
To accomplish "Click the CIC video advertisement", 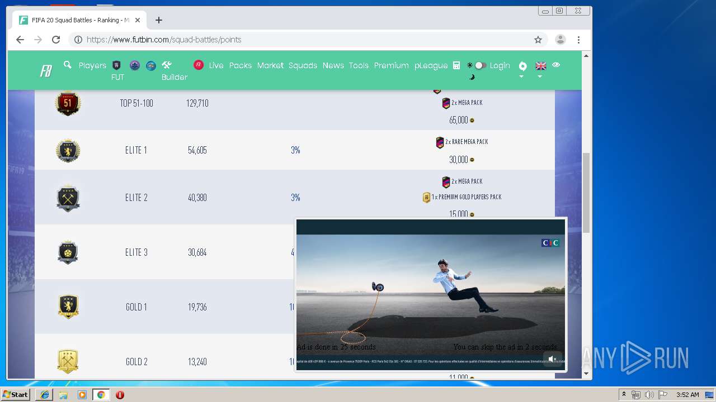I will coord(431,294).
